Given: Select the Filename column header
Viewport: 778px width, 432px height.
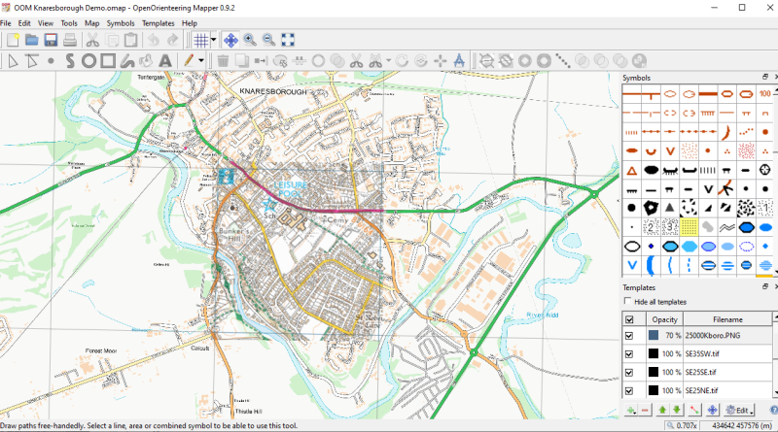Looking at the screenshot, I should click(x=727, y=319).
